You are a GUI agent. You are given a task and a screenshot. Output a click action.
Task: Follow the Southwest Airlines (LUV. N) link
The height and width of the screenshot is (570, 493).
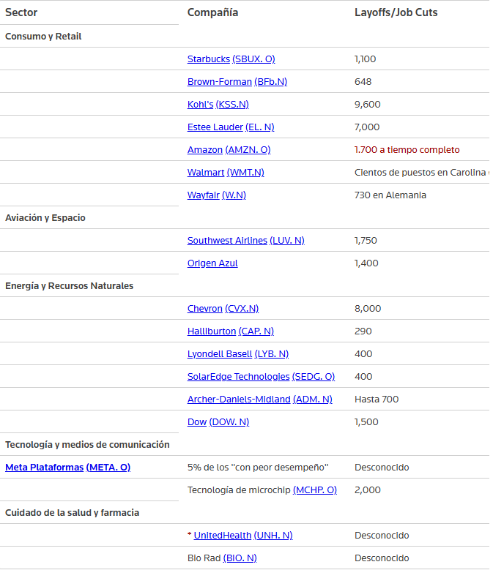tap(246, 241)
